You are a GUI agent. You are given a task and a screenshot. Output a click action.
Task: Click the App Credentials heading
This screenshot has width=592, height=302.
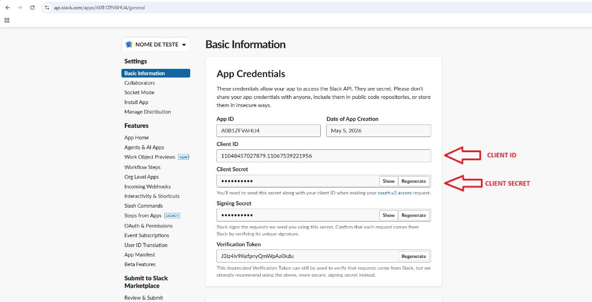click(251, 73)
